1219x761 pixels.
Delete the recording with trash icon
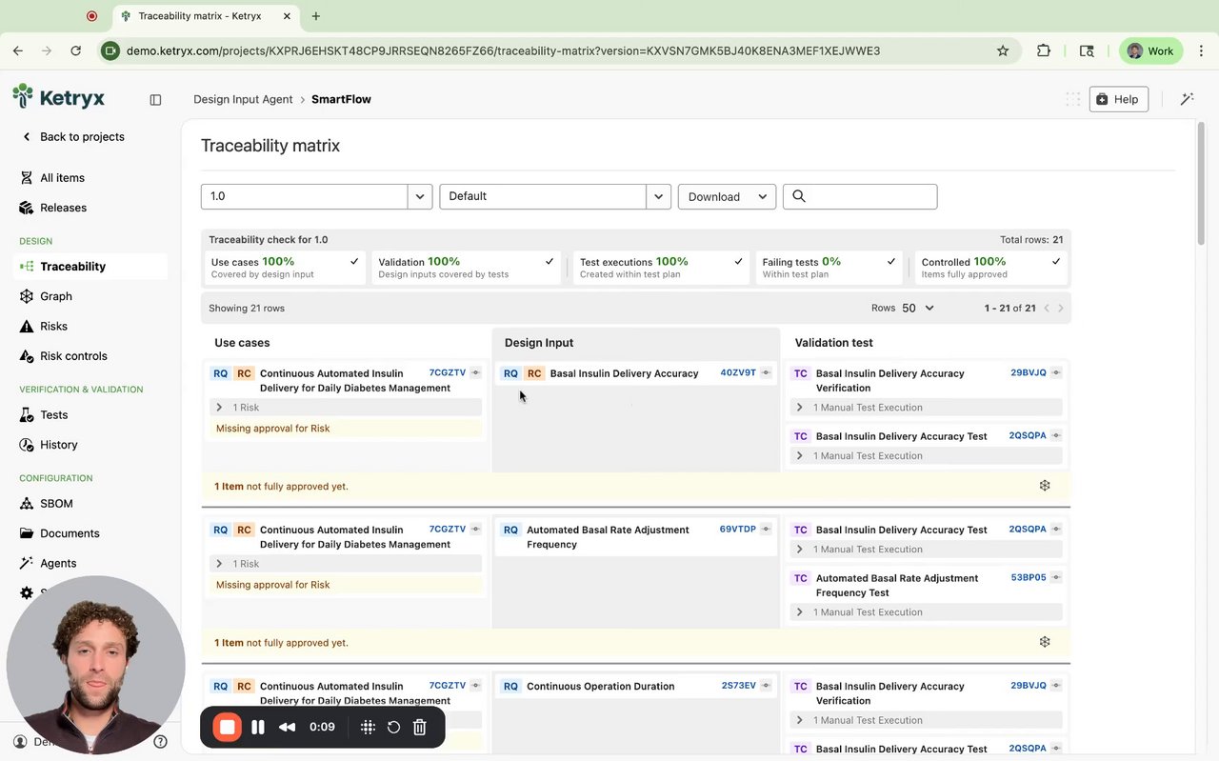pyautogui.click(x=419, y=727)
